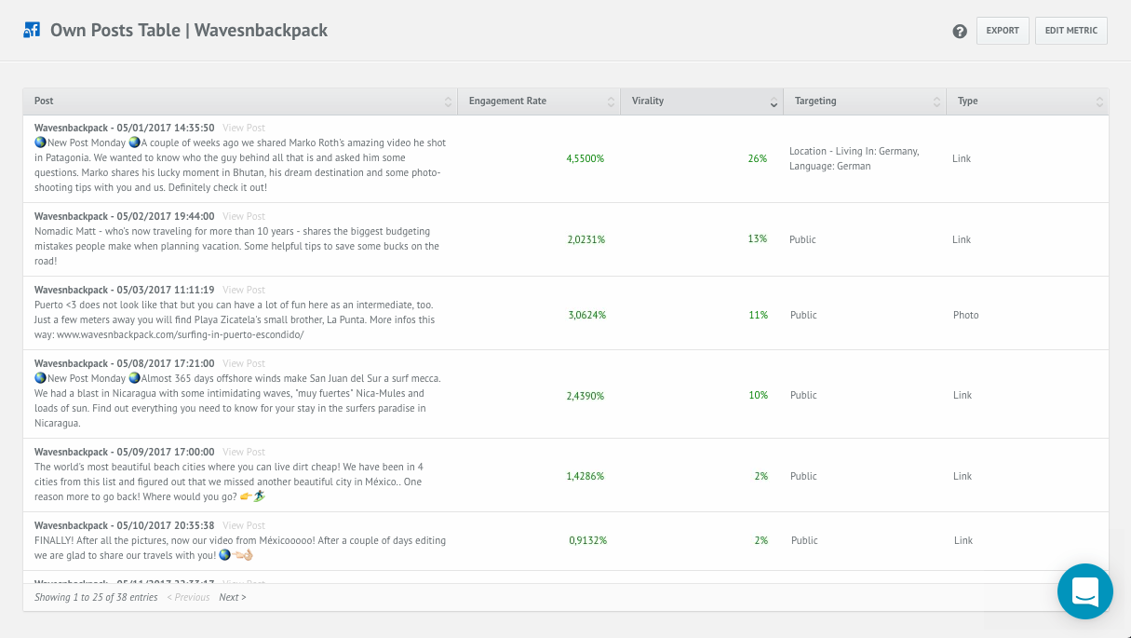The height and width of the screenshot is (638, 1131).
Task: Open the help question mark icon
Action: tap(960, 31)
